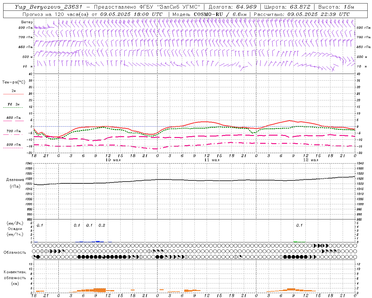Click the 850 гПа temperature legend entry
Image resolution: width=372 pixels, height=298 pixels.
[x=14, y=118]
